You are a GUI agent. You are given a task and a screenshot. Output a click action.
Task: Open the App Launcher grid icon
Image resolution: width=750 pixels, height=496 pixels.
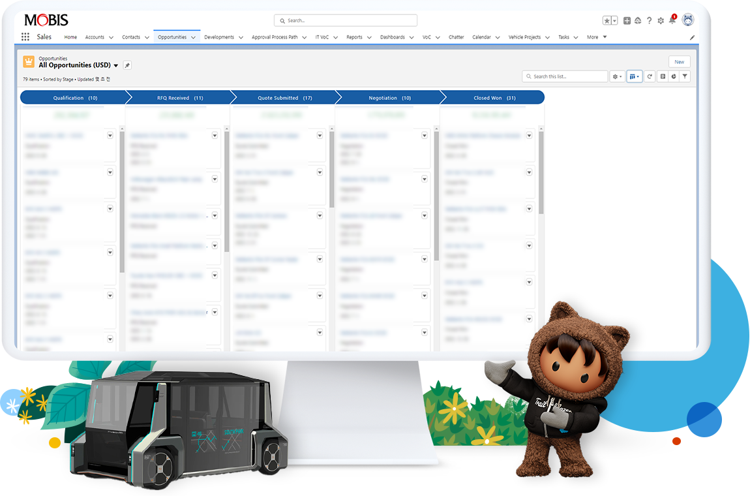25,37
